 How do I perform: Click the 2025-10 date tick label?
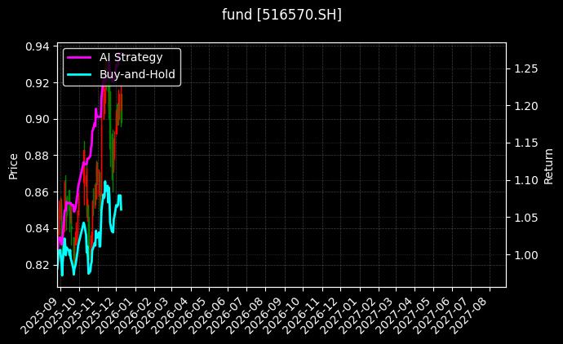(58, 315)
